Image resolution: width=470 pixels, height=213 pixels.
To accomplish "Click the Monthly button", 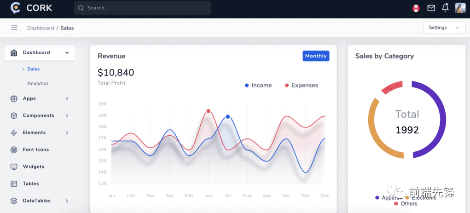I will pos(316,56).
